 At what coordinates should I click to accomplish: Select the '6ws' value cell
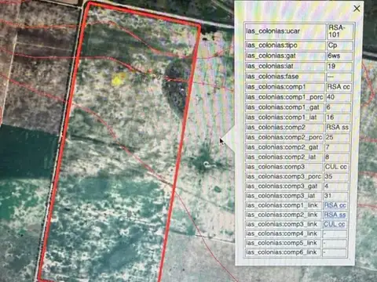click(x=339, y=56)
